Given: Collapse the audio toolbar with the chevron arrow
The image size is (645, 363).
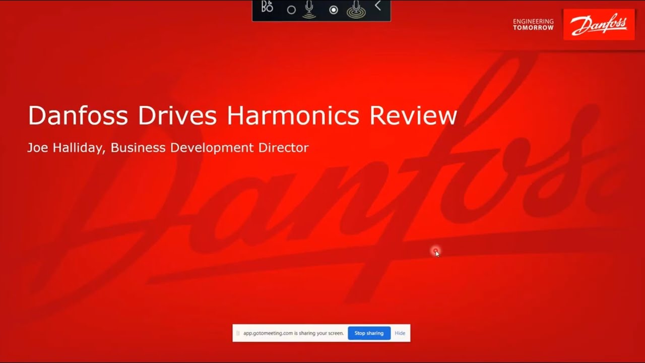Looking at the screenshot, I should tap(378, 6).
